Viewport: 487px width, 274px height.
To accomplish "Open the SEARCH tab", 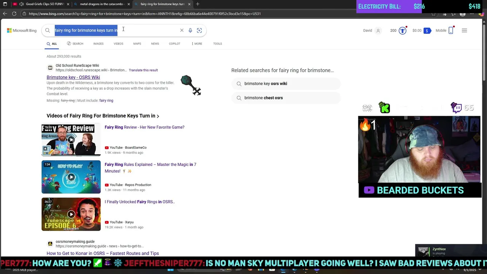I will coord(75,44).
